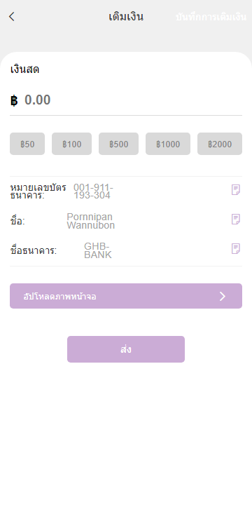This screenshot has height=519, width=252.
Task: Click the bank card number text
Action: 93,191
